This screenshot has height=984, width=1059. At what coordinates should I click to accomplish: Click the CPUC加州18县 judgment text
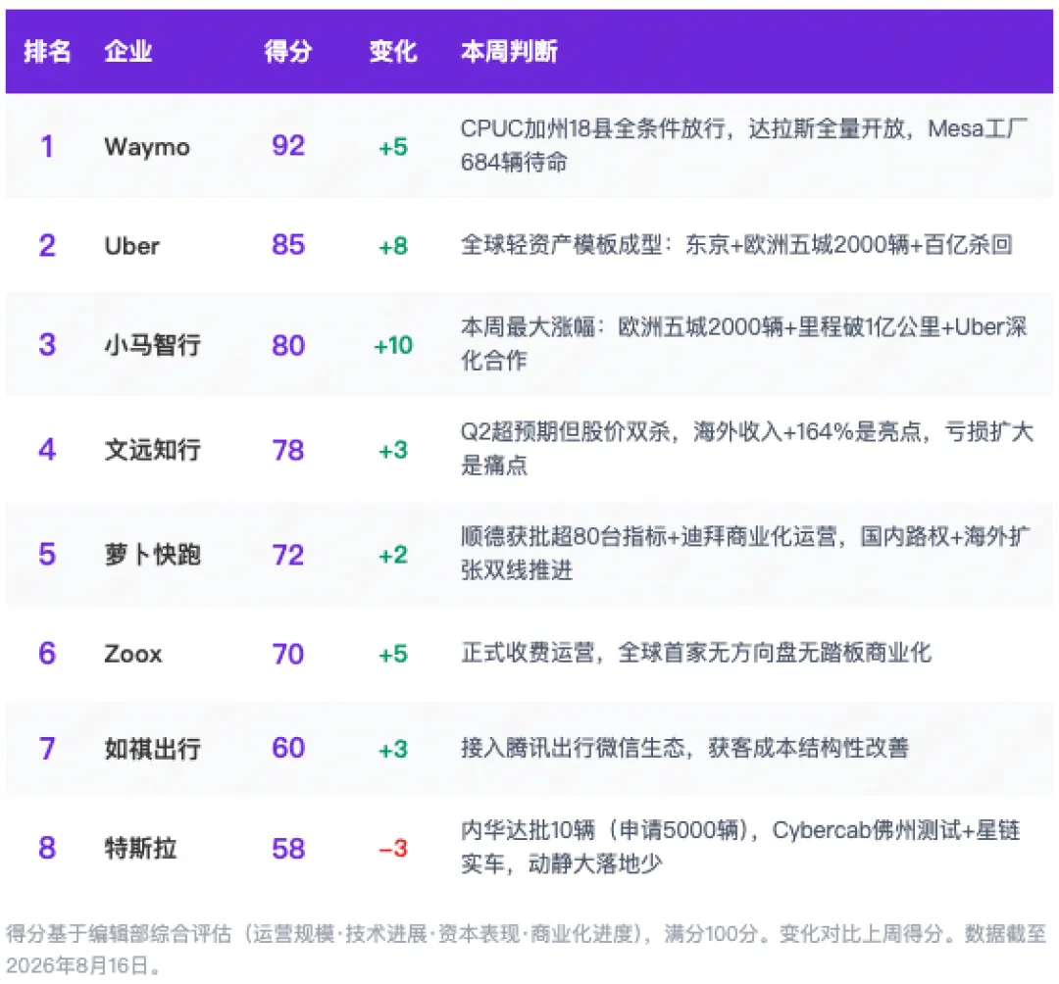pos(744,145)
